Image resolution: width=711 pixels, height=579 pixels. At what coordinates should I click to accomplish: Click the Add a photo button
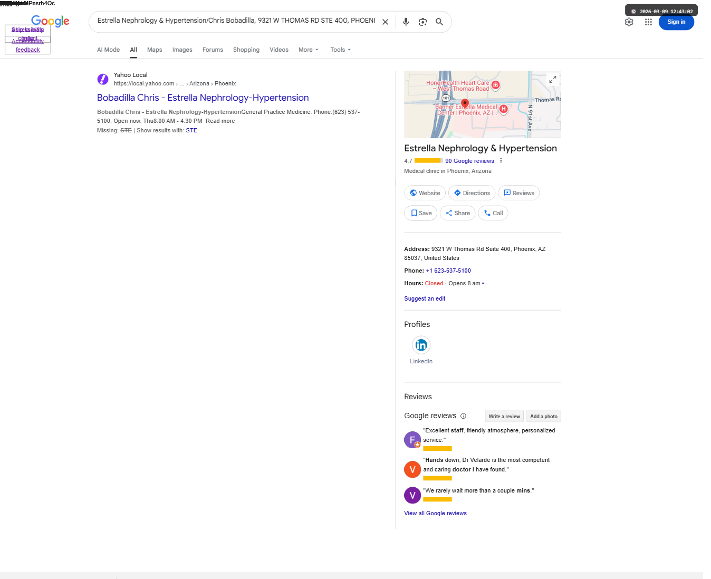pos(544,416)
